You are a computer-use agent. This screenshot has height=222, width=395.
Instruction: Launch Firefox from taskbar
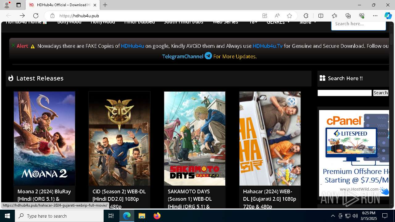(x=157, y=216)
